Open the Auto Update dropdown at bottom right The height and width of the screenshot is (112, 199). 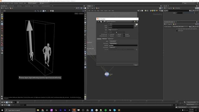tap(194, 107)
